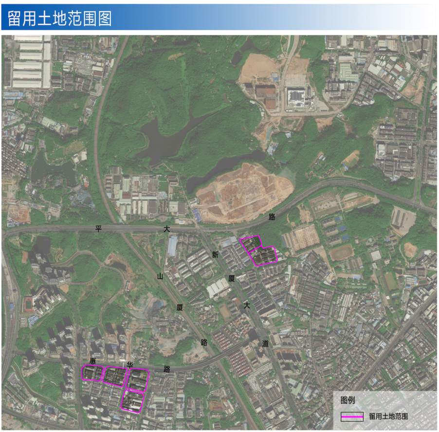
Task: Click the 山 road label character
Action: pos(160,276)
